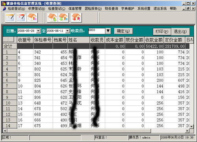197x142 pixels.
Task: Open the 财务查询 menu
Action: pyautogui.click(x=111, y=9)
